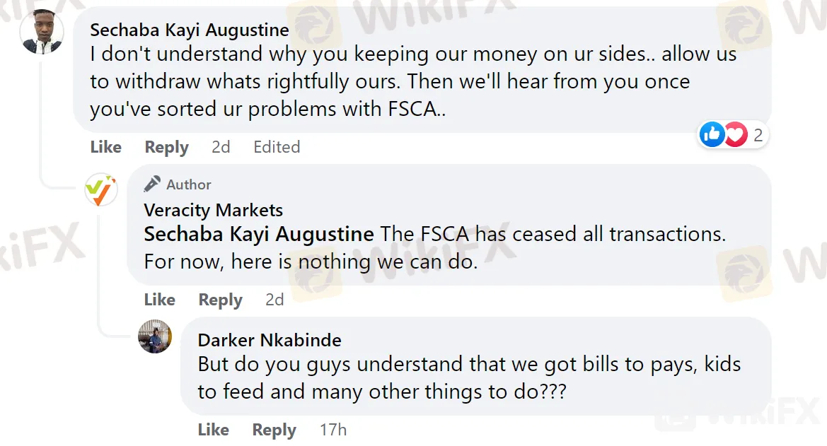Like Sechaba Kayi Augustine's comment
The width and height of the screenshot is (827, 446).
tap(106, 147)
